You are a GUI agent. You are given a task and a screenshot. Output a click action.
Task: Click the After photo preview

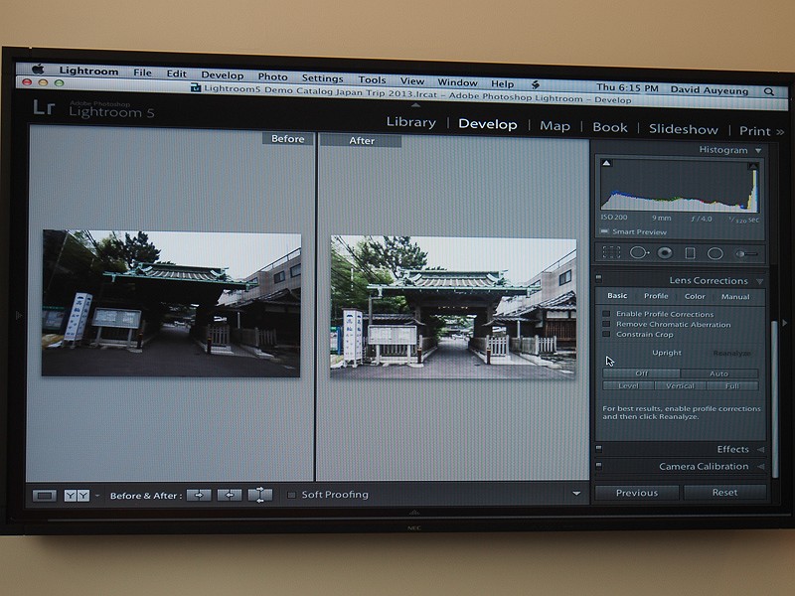click(453, 307)
